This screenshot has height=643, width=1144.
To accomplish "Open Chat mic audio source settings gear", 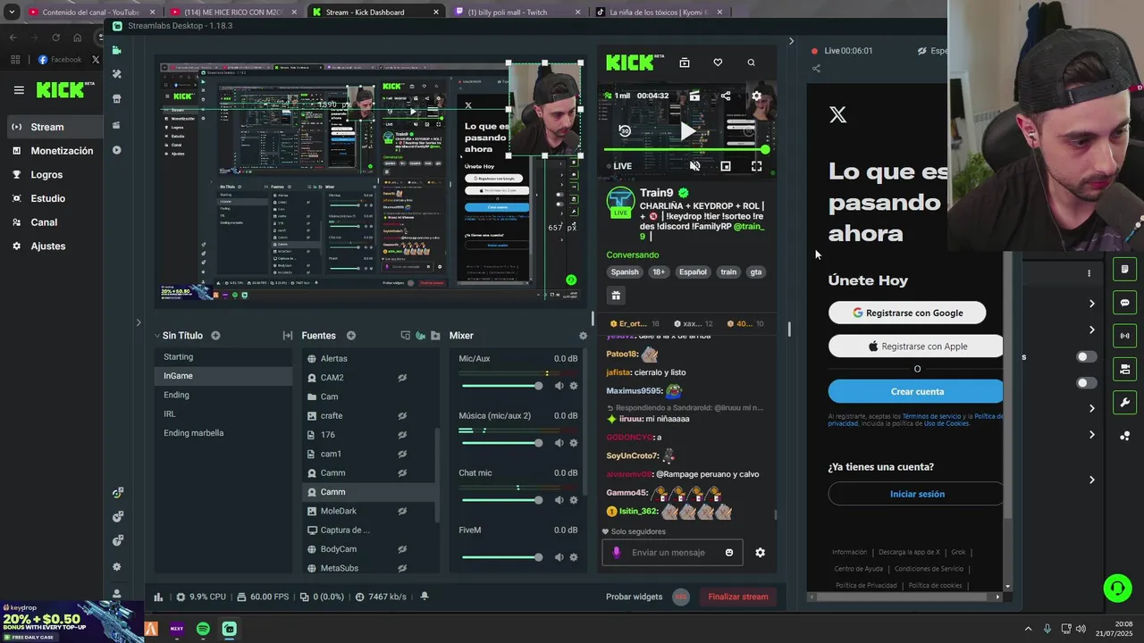I will pos(574,500).
